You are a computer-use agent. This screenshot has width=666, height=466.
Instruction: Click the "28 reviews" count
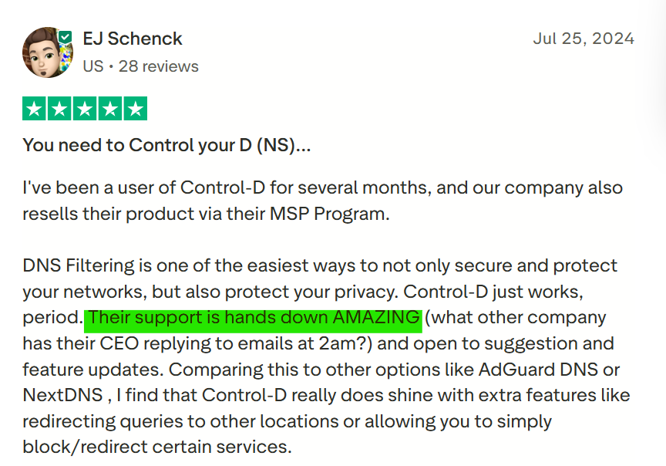[x=159, y=66]
